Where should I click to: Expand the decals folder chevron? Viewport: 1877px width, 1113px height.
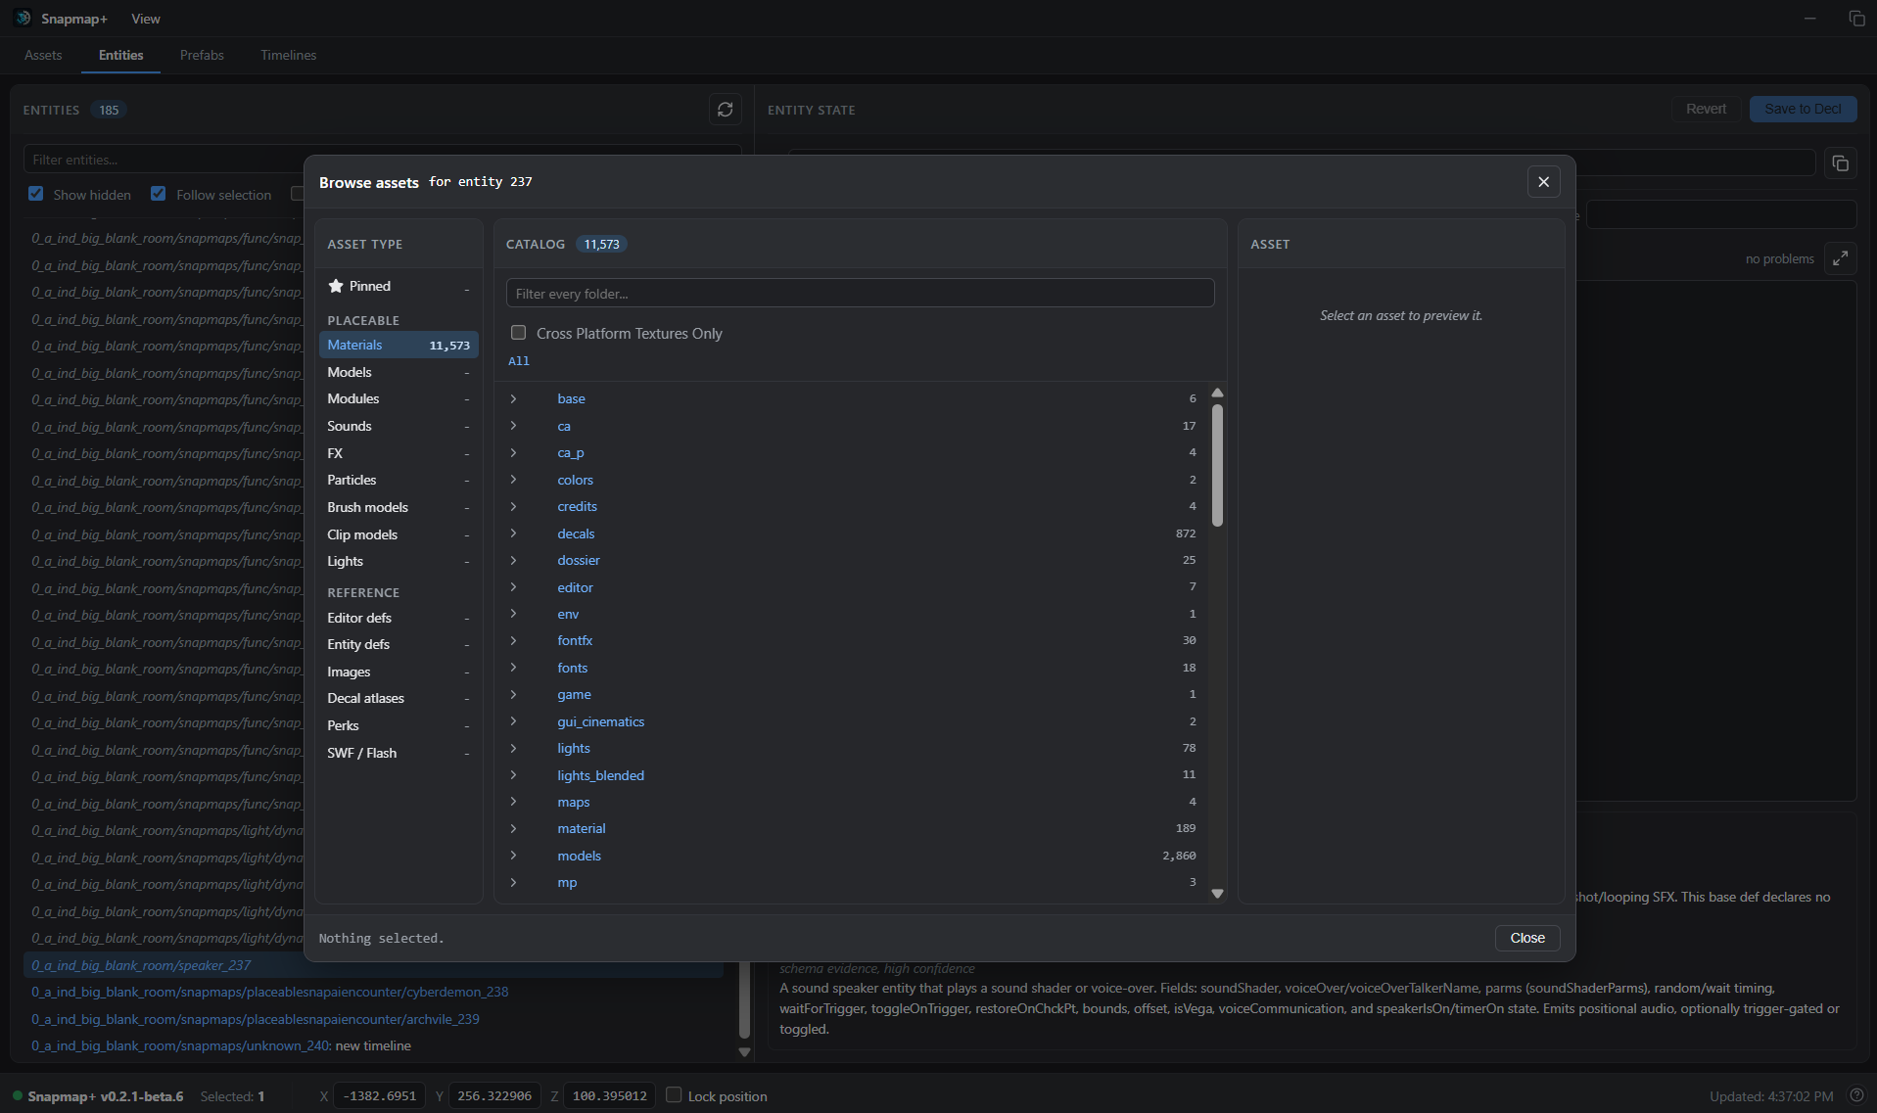513,533
